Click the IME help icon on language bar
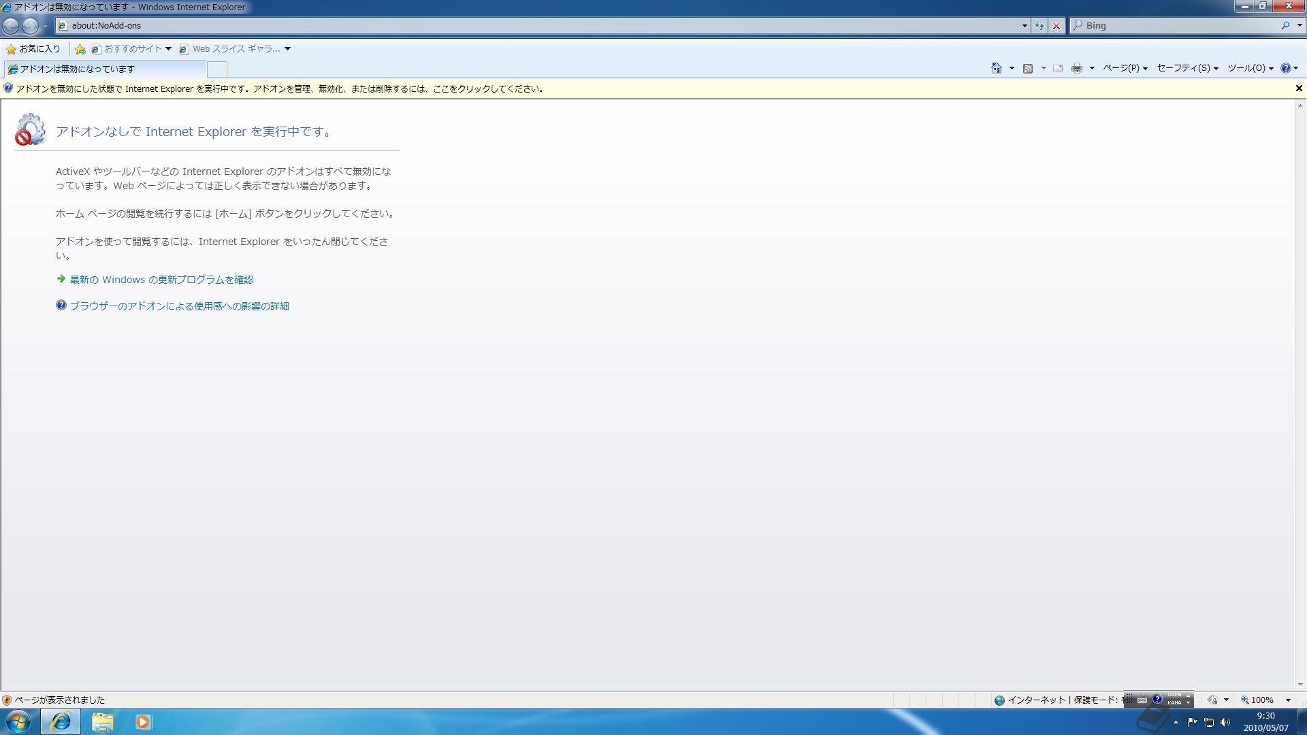The image size is (1307, 735). point(1157,699)
